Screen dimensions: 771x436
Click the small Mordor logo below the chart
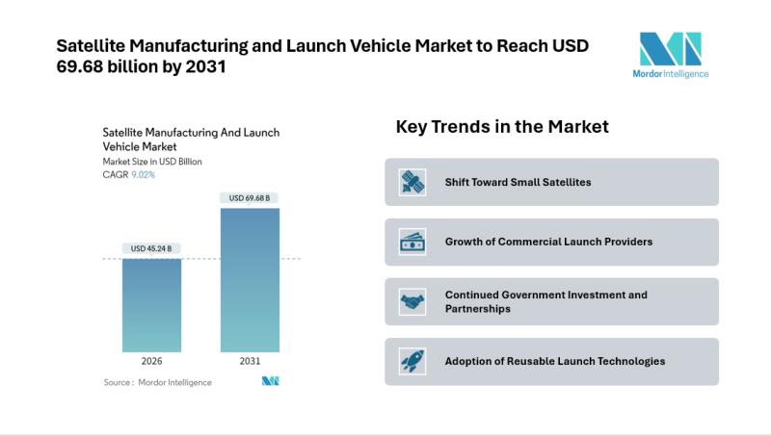click(x=270, y=382)
